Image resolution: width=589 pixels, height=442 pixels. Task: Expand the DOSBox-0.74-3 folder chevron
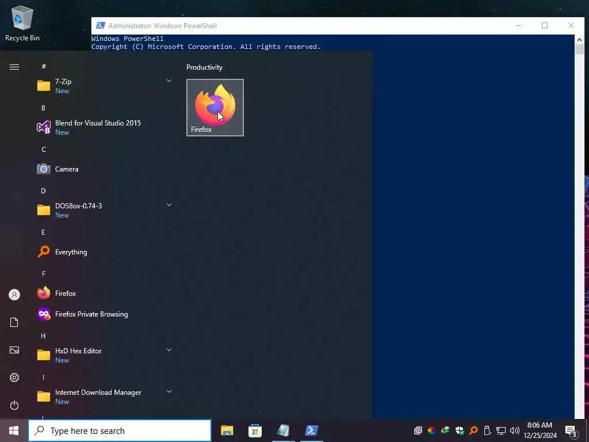(x=169, y=205)
